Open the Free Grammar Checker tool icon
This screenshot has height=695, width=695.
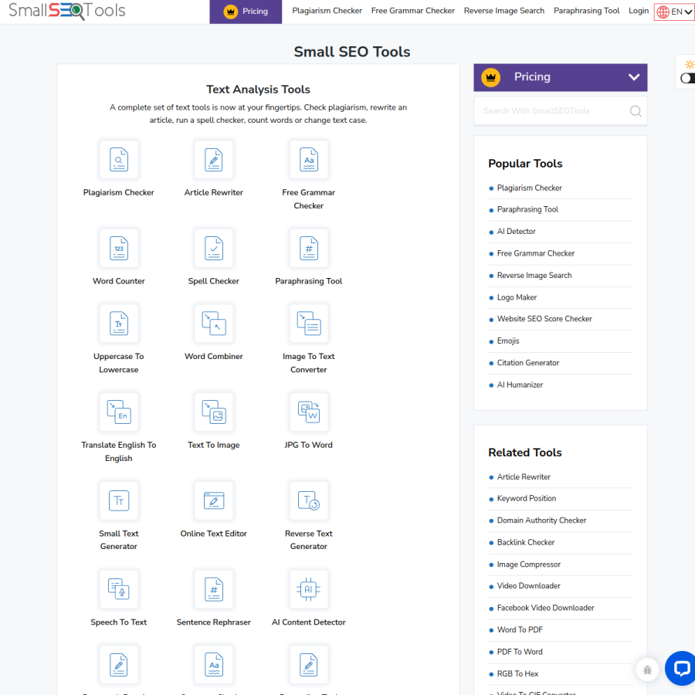click(308, 160)
